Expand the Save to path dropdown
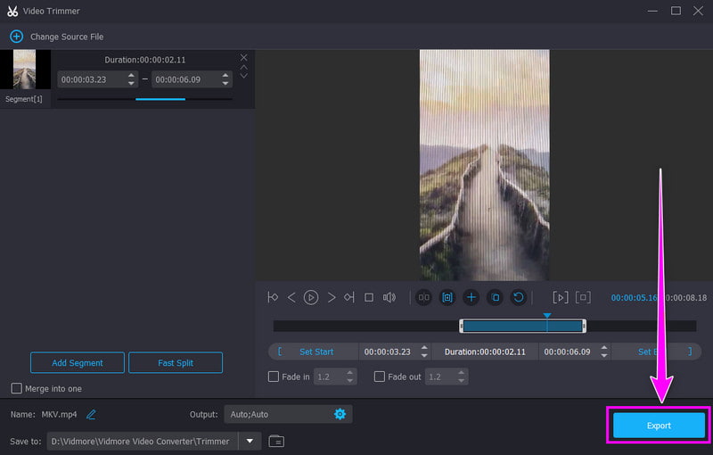Viewport: 713px width, 455px height. pyautogui.click(x=250, y=441)
